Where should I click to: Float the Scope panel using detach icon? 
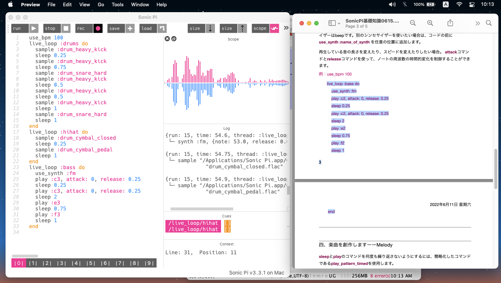coord(174,39)
